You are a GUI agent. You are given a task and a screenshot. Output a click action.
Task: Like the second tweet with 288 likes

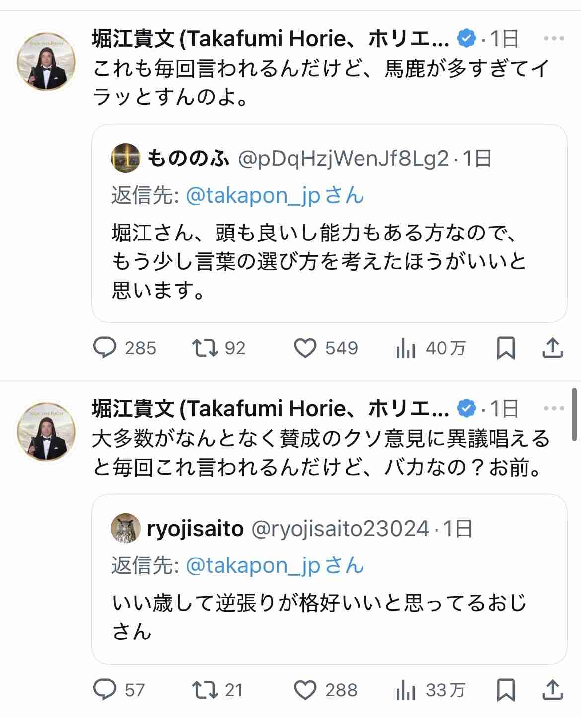(305, 690)
